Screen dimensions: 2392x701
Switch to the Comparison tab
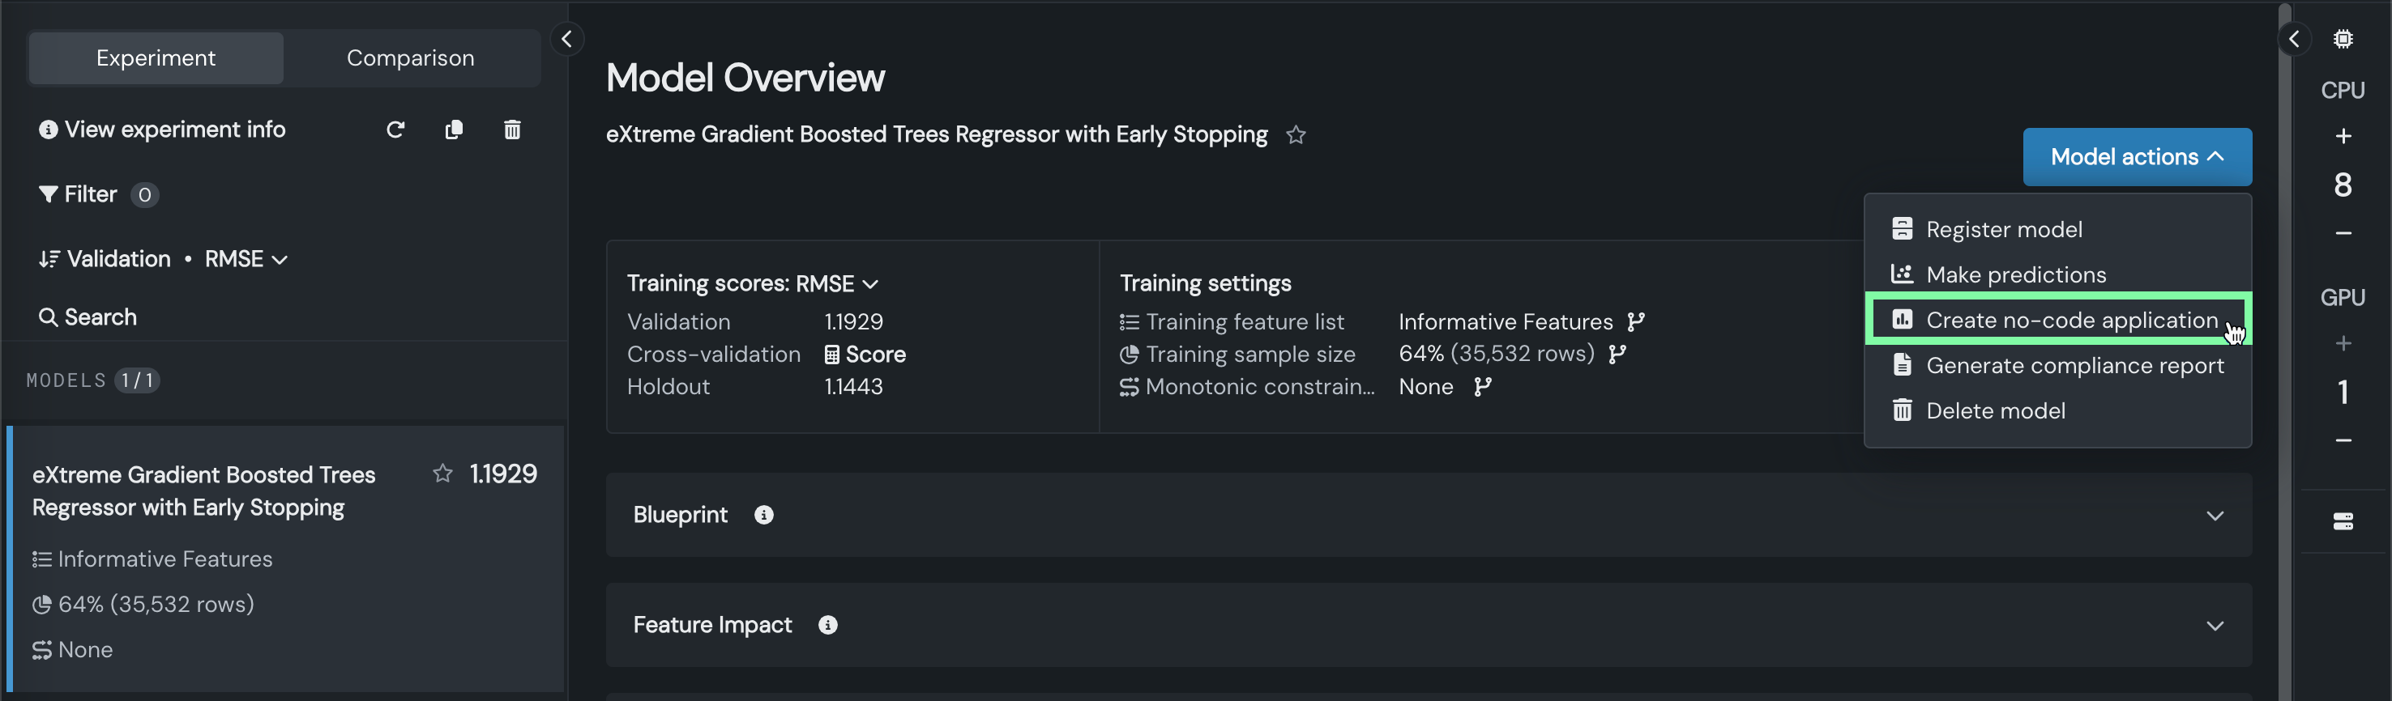point(411,57)
